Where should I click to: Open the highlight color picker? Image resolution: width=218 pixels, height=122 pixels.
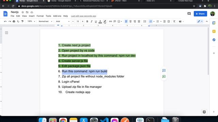(x=105, y=21)
